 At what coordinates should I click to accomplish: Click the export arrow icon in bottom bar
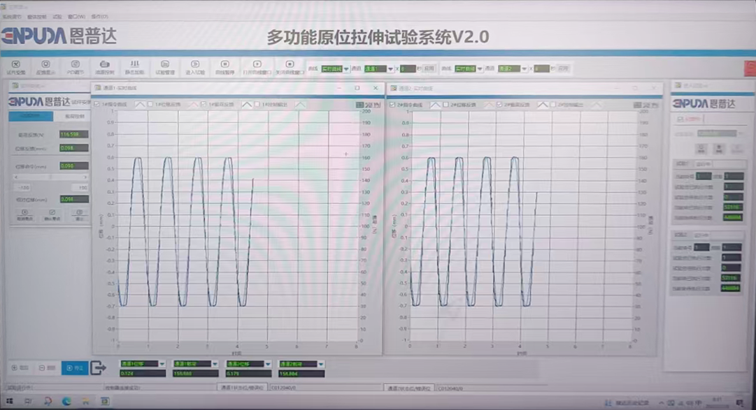99,367
